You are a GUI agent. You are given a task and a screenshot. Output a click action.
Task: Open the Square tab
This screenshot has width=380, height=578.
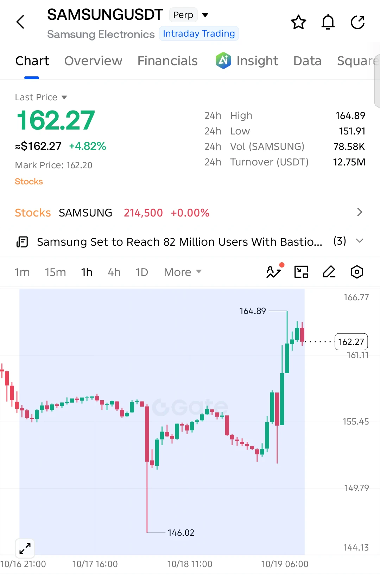(357, 61)
